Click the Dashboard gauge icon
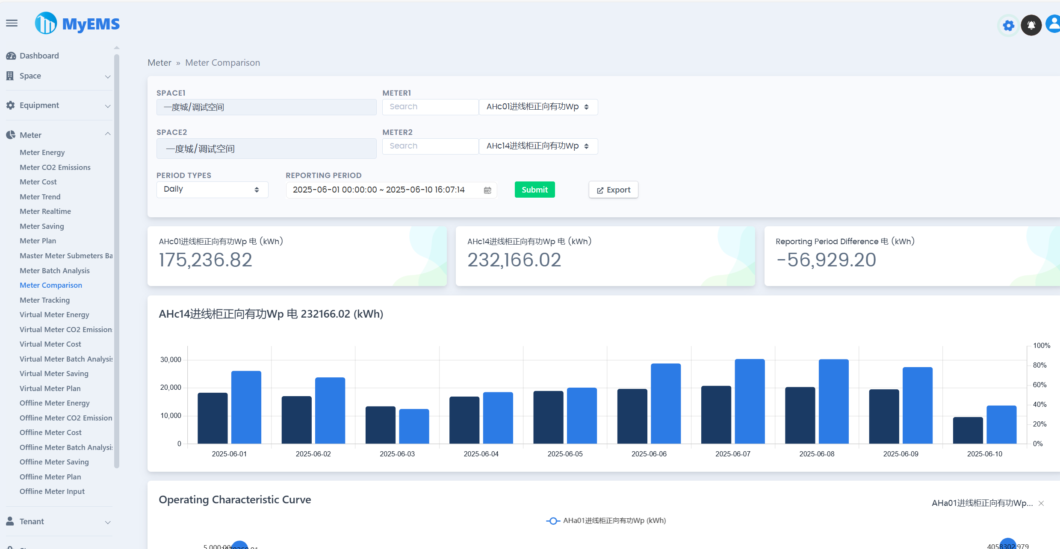The width and height of the screenshot is (1060, 549). [x=11, y=56]
